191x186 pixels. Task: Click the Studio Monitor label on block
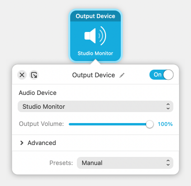(95, 53)
